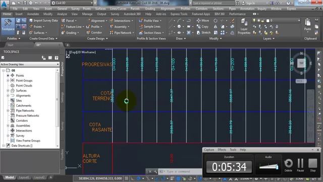323x182 pixels.
Task: Switch to the Annotate ribbon tab
Action: (33, 14)
